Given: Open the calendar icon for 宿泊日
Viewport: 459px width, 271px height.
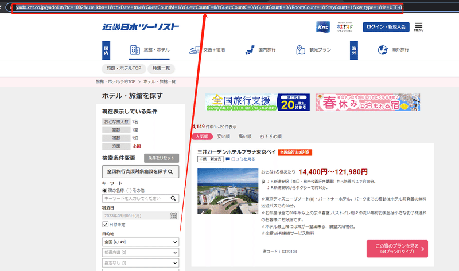Looking at the screenshot, I should (x=173, y=216).
